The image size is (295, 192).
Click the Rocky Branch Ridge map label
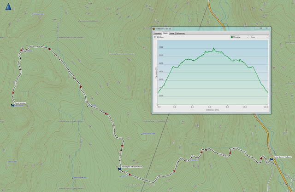pyautogui.click(x=149, y=134)
